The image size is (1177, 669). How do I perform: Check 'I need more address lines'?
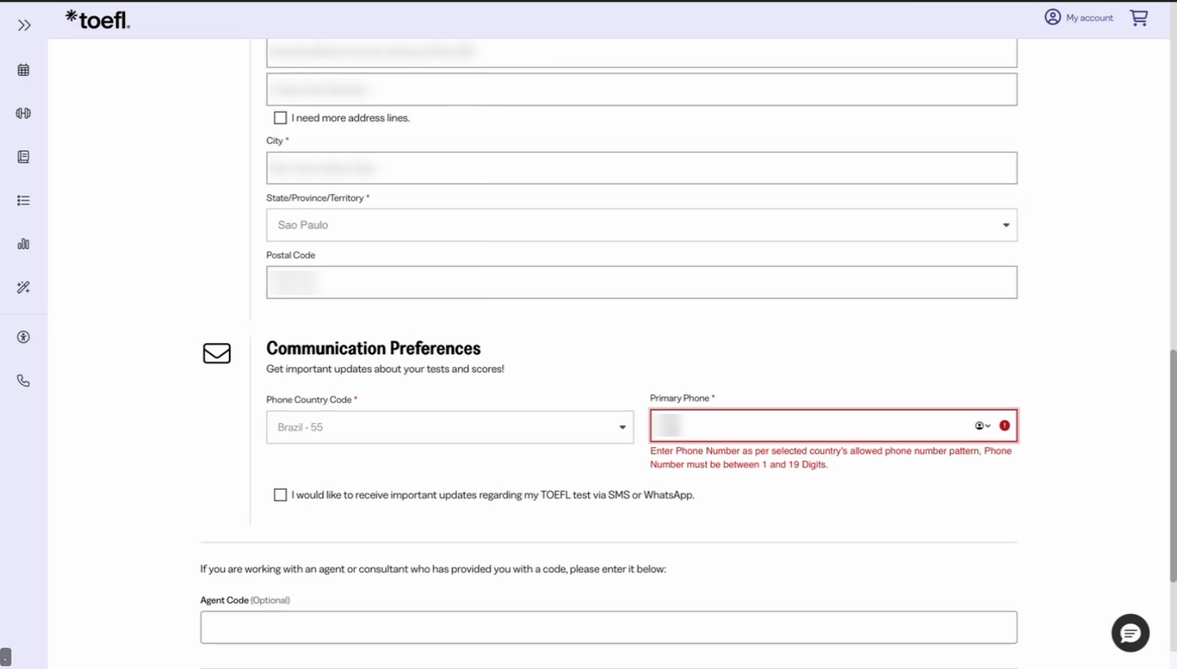point(280,118)
